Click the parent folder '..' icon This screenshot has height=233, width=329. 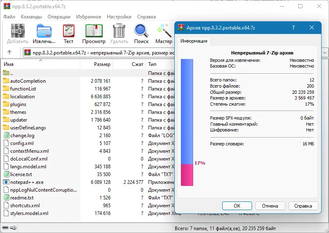click(6, 73)
